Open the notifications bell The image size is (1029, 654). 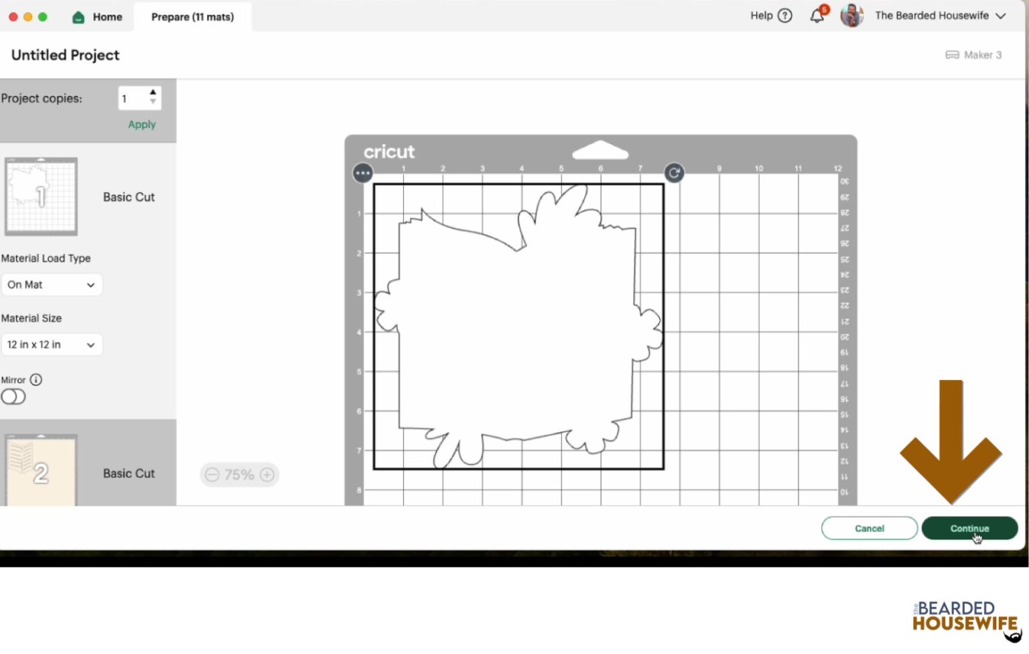pos(817,15)
